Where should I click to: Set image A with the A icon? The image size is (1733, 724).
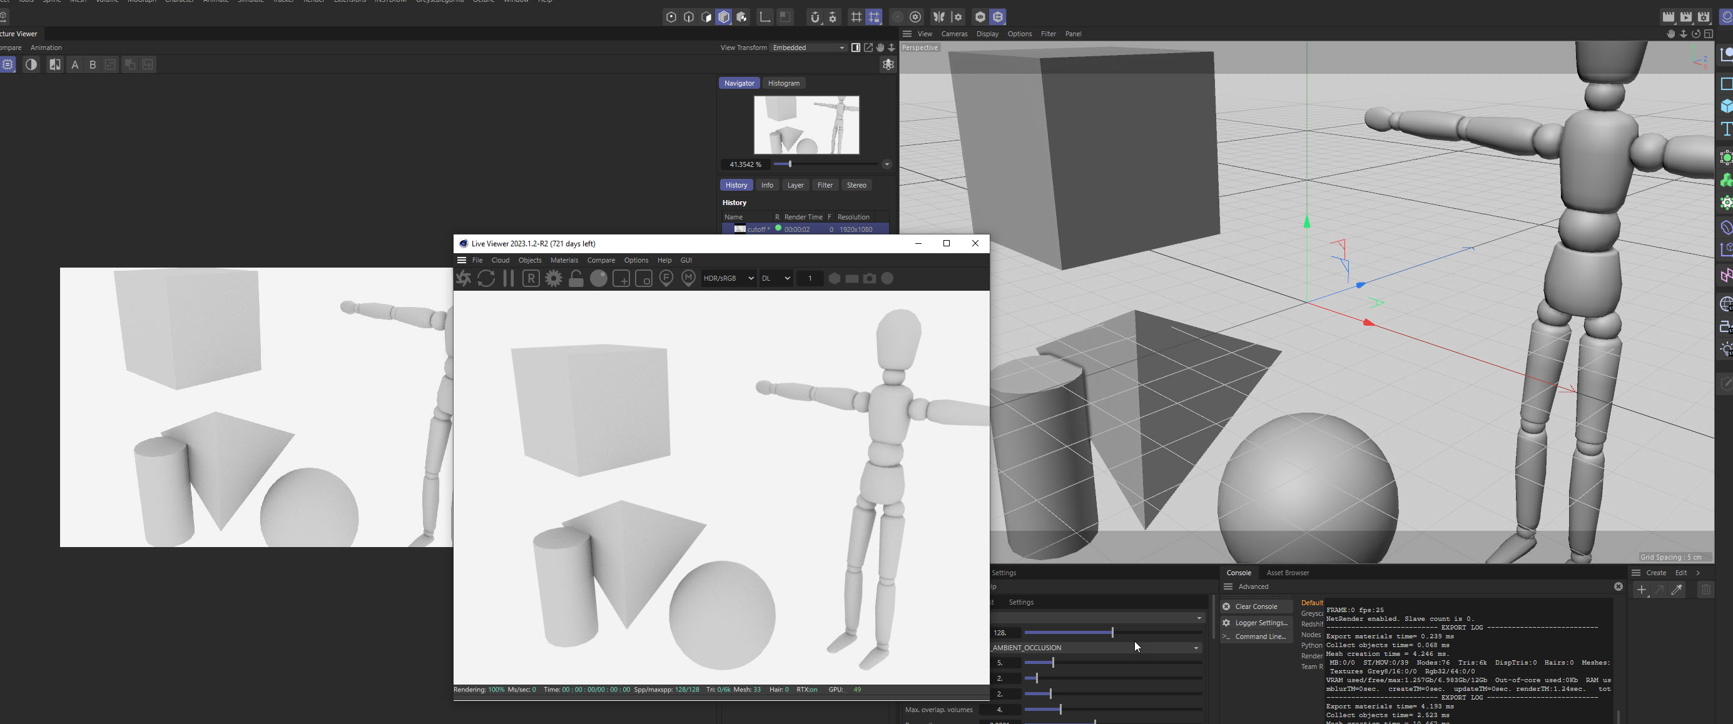(74, 64)
